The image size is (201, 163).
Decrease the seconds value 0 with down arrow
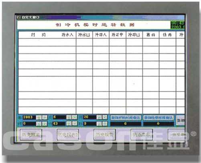click(105, 124)
